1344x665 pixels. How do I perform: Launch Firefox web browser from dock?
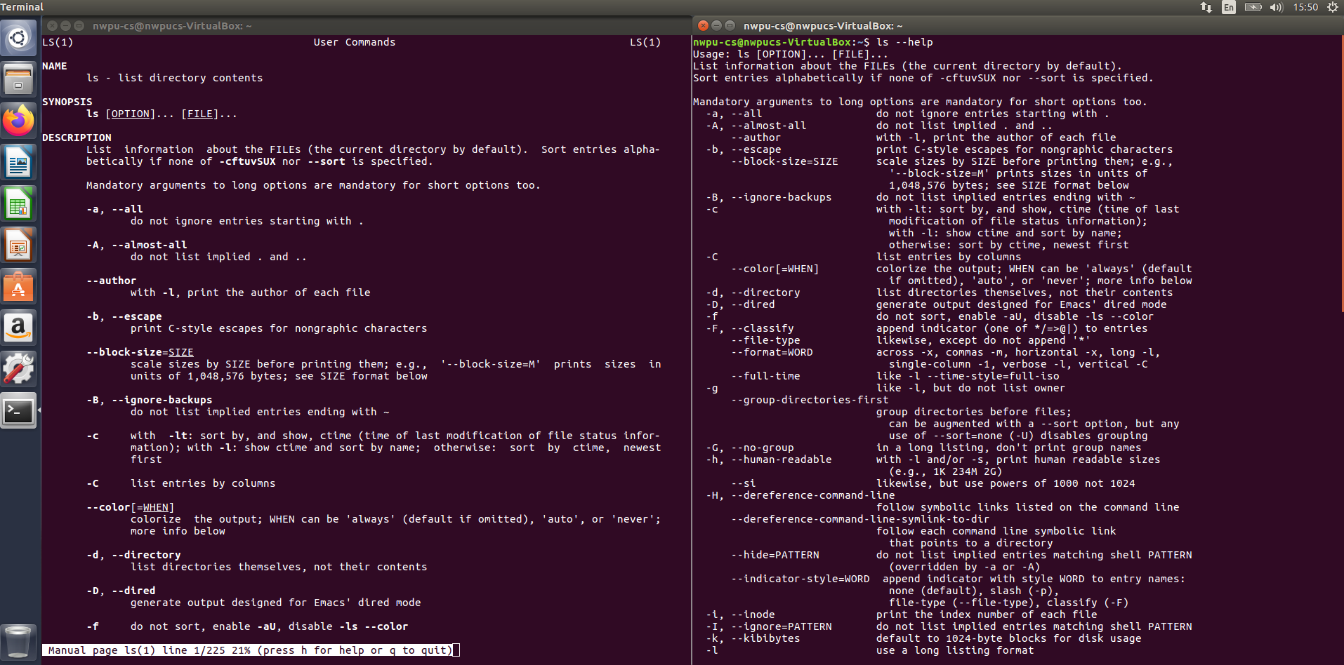[19, 121]
